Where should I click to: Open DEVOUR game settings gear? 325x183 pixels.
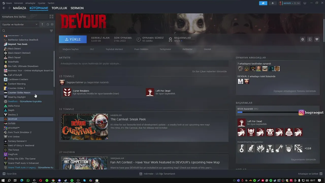302,39
